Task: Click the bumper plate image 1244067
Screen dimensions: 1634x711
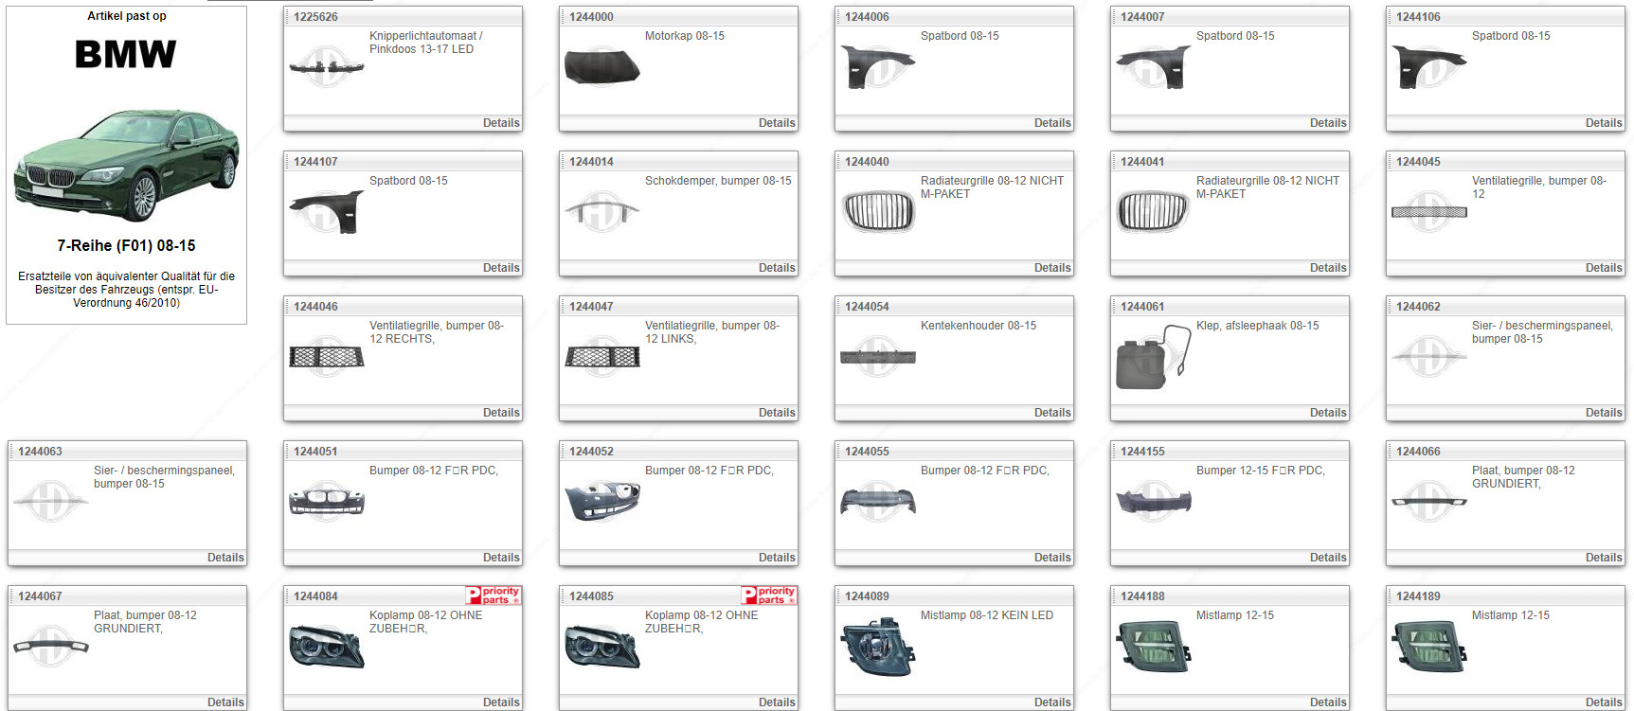Action: 51,647
